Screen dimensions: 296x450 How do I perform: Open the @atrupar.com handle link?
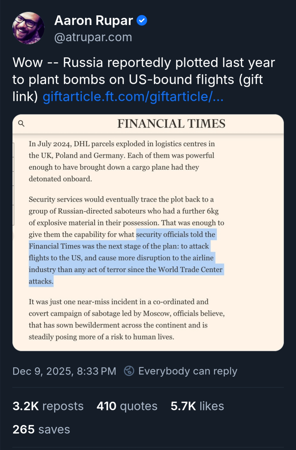[x=93, y=37]
